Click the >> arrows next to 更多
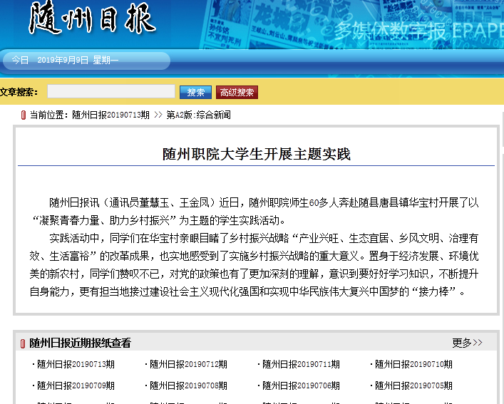The width and height of the screenshot is (504, 404). pyautogui.click(x=478, y=343)
